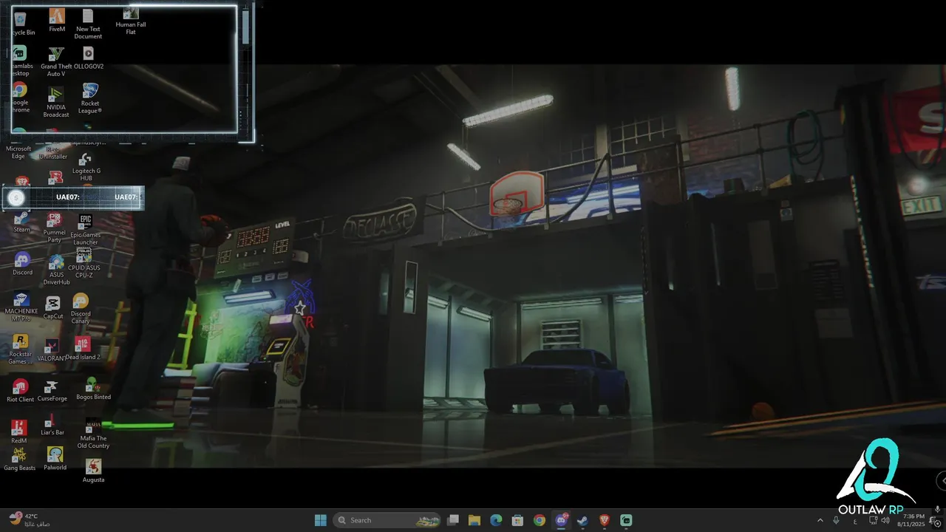Viewport: 946px width, 532px height.
Task: Open the Recycle Bin
Action: 21,24
